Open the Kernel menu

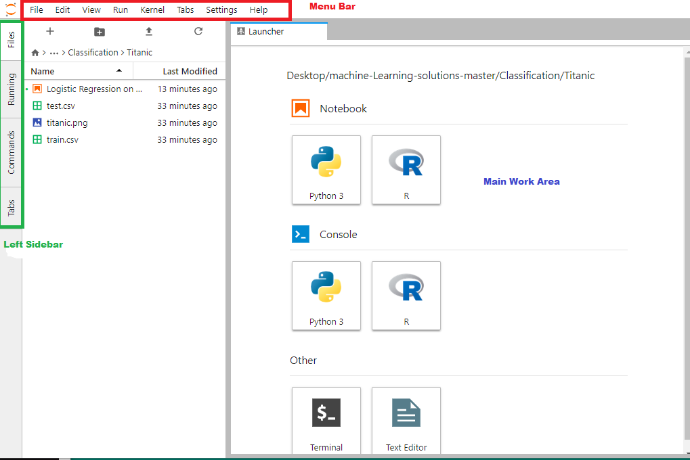coord(152,10)
